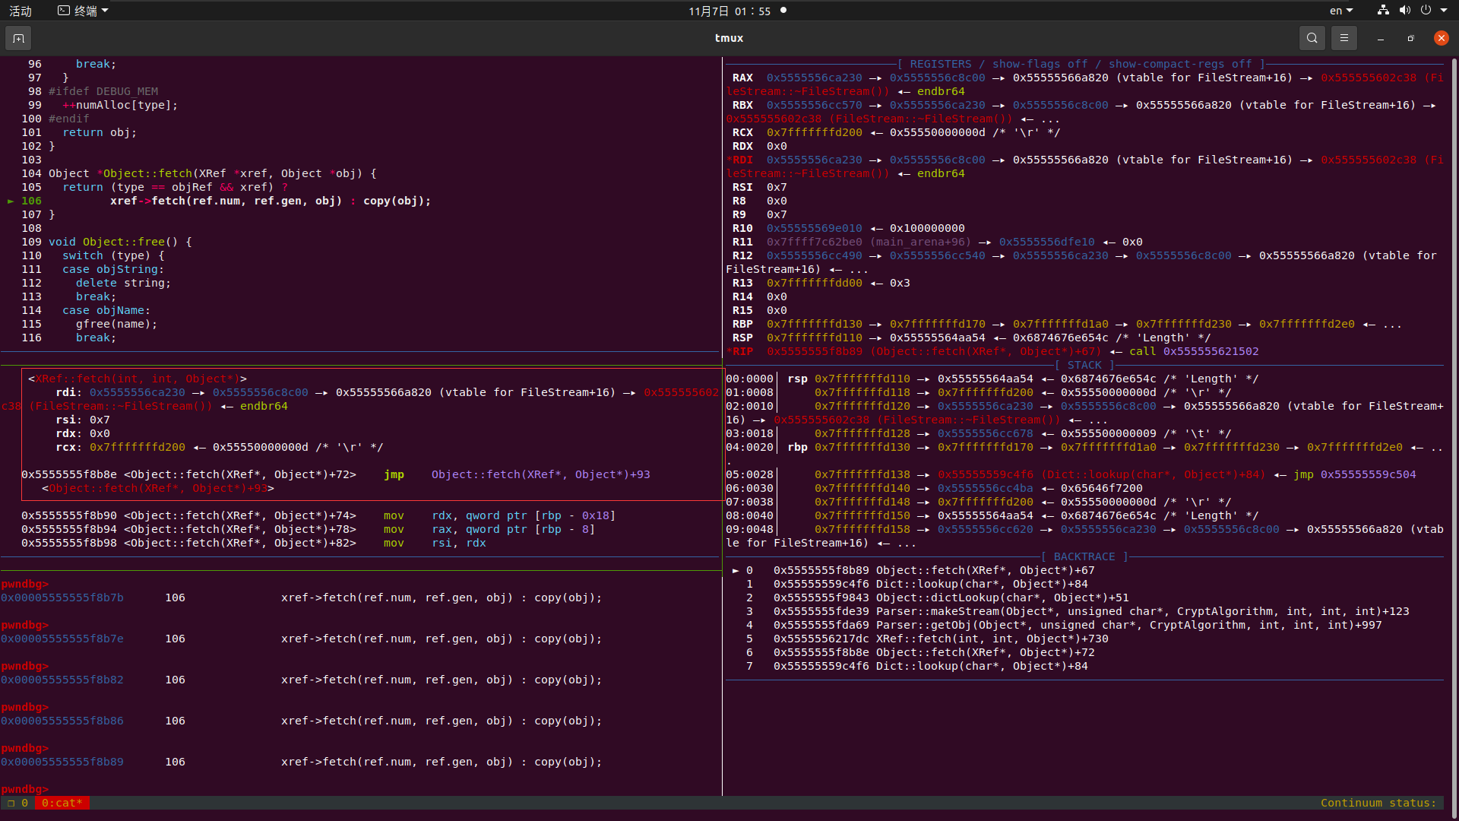Open the system menu arrow

1444,11
